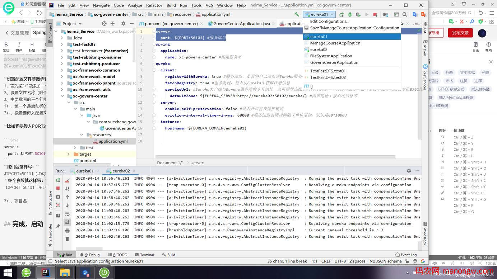Click the Debug bug icon in toolbar

pos(350,15)
